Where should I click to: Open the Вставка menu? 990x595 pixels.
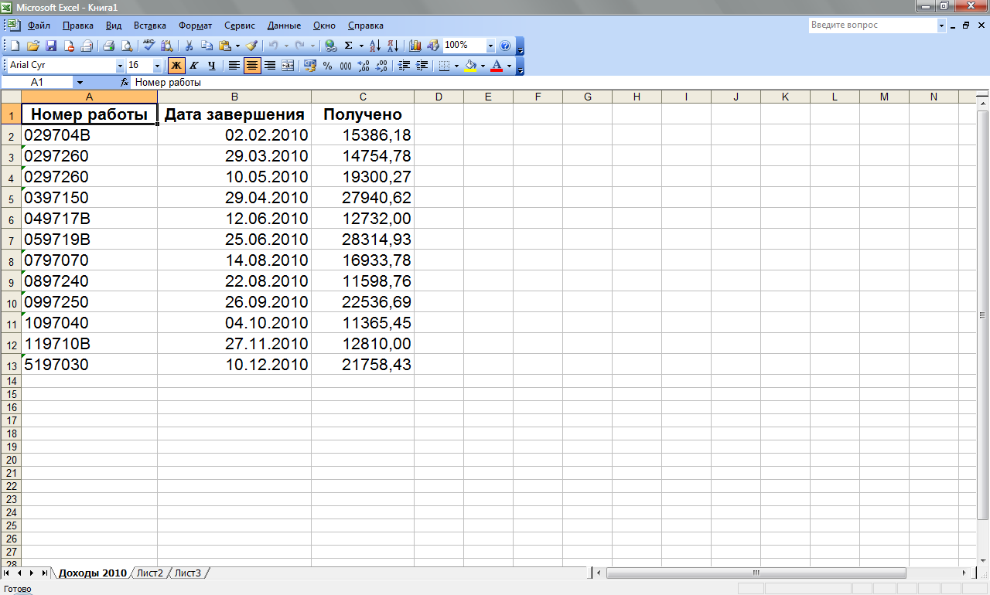point(150,25)
